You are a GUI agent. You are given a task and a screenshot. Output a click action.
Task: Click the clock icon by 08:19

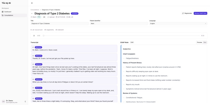[67, 17]
